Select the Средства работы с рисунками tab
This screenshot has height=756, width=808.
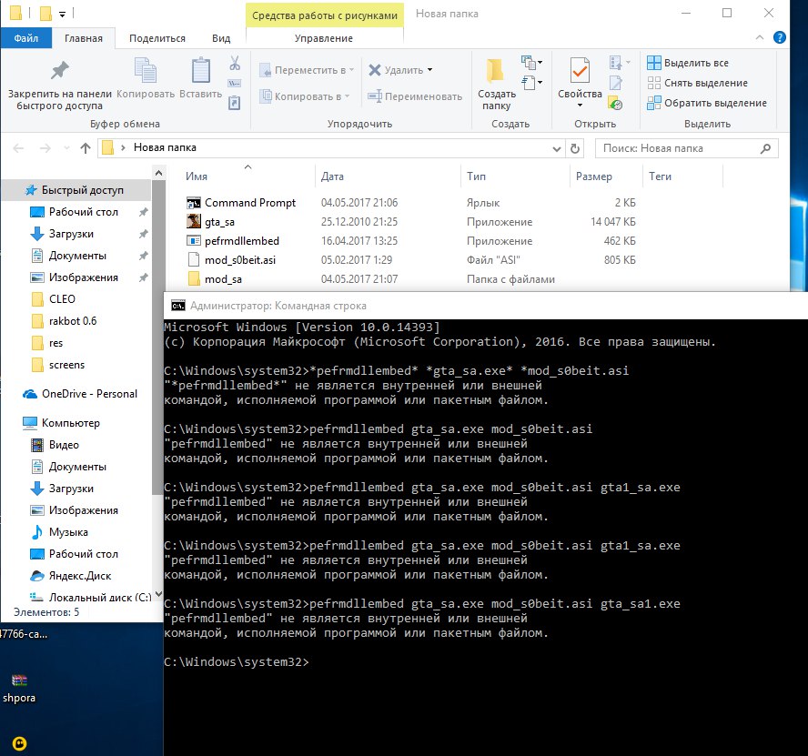click(x=325, y=15)
